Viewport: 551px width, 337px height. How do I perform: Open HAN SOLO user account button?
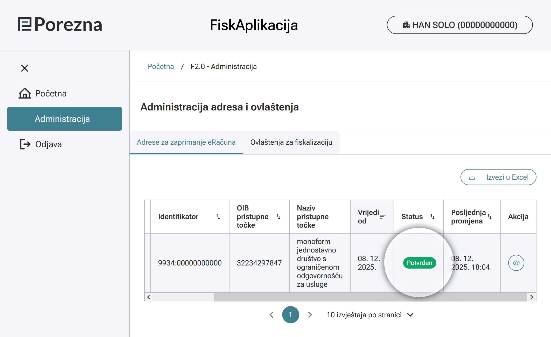460,25
